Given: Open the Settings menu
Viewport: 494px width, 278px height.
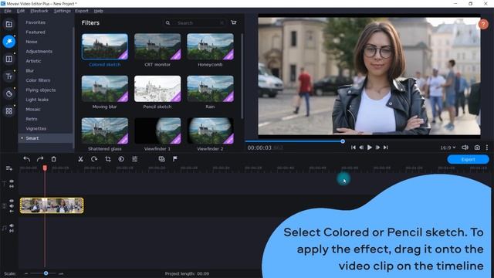Looking at the screenshot, I should pyautogui.click(x=62, y=11).
